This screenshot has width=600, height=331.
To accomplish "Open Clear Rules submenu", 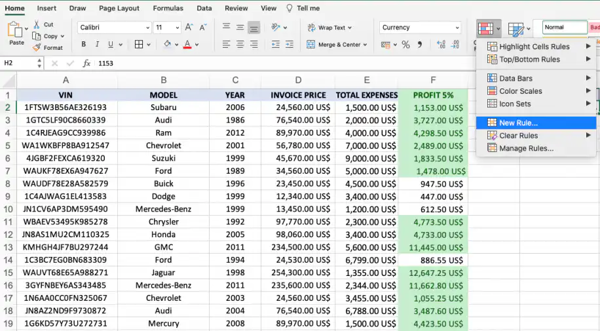I will tap(536, 135).
